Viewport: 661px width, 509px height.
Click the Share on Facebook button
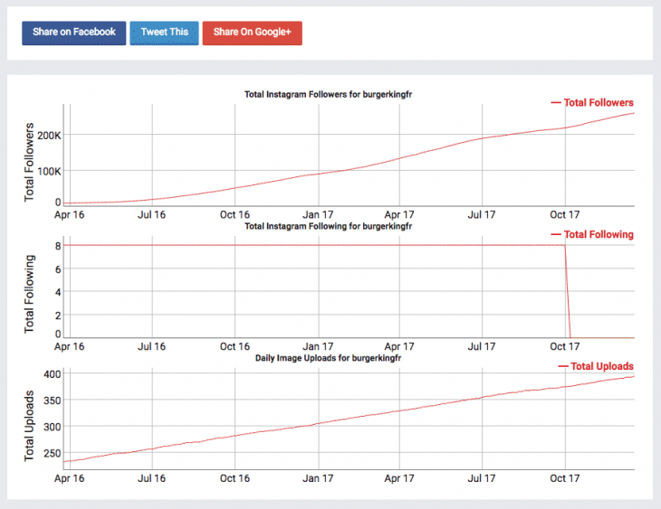pyautogui.click(x=74, y=33)
